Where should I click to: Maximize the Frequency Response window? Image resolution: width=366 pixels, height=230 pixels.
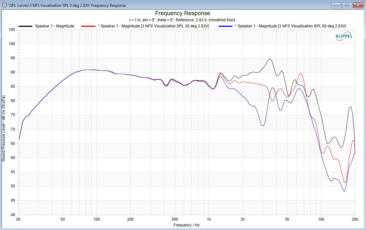tap(347, 5)
